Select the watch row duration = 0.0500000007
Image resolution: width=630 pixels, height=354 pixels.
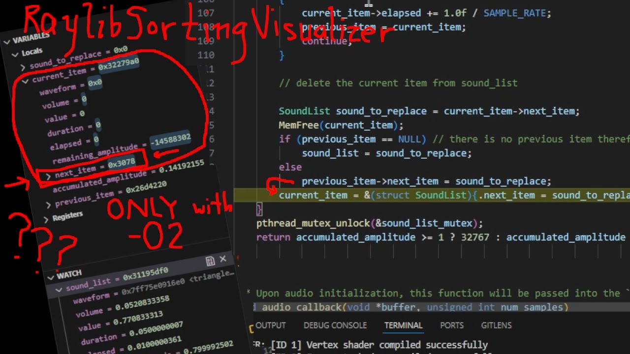pos(131,332)
